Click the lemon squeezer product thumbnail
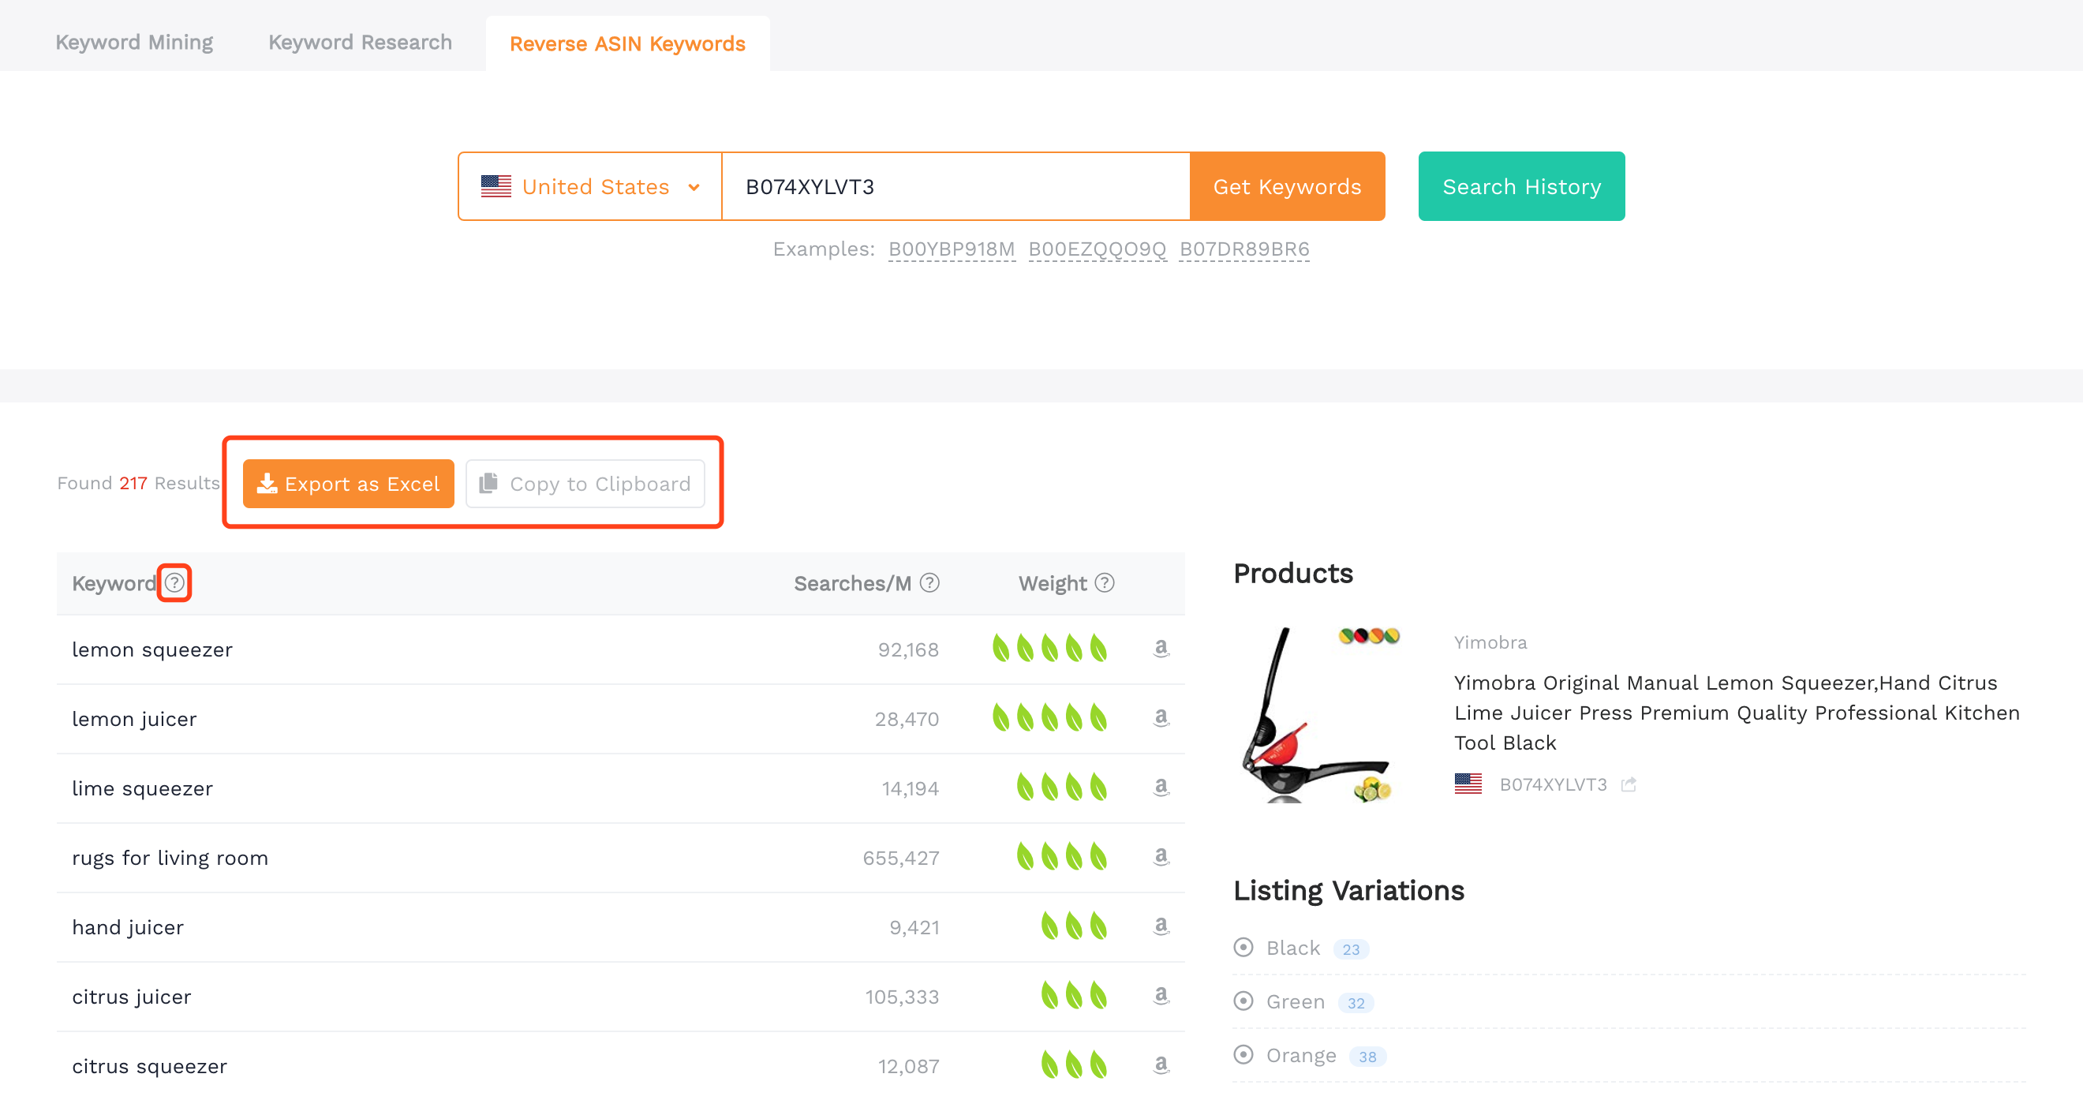The image size is (2083, 1100). 1322,714
